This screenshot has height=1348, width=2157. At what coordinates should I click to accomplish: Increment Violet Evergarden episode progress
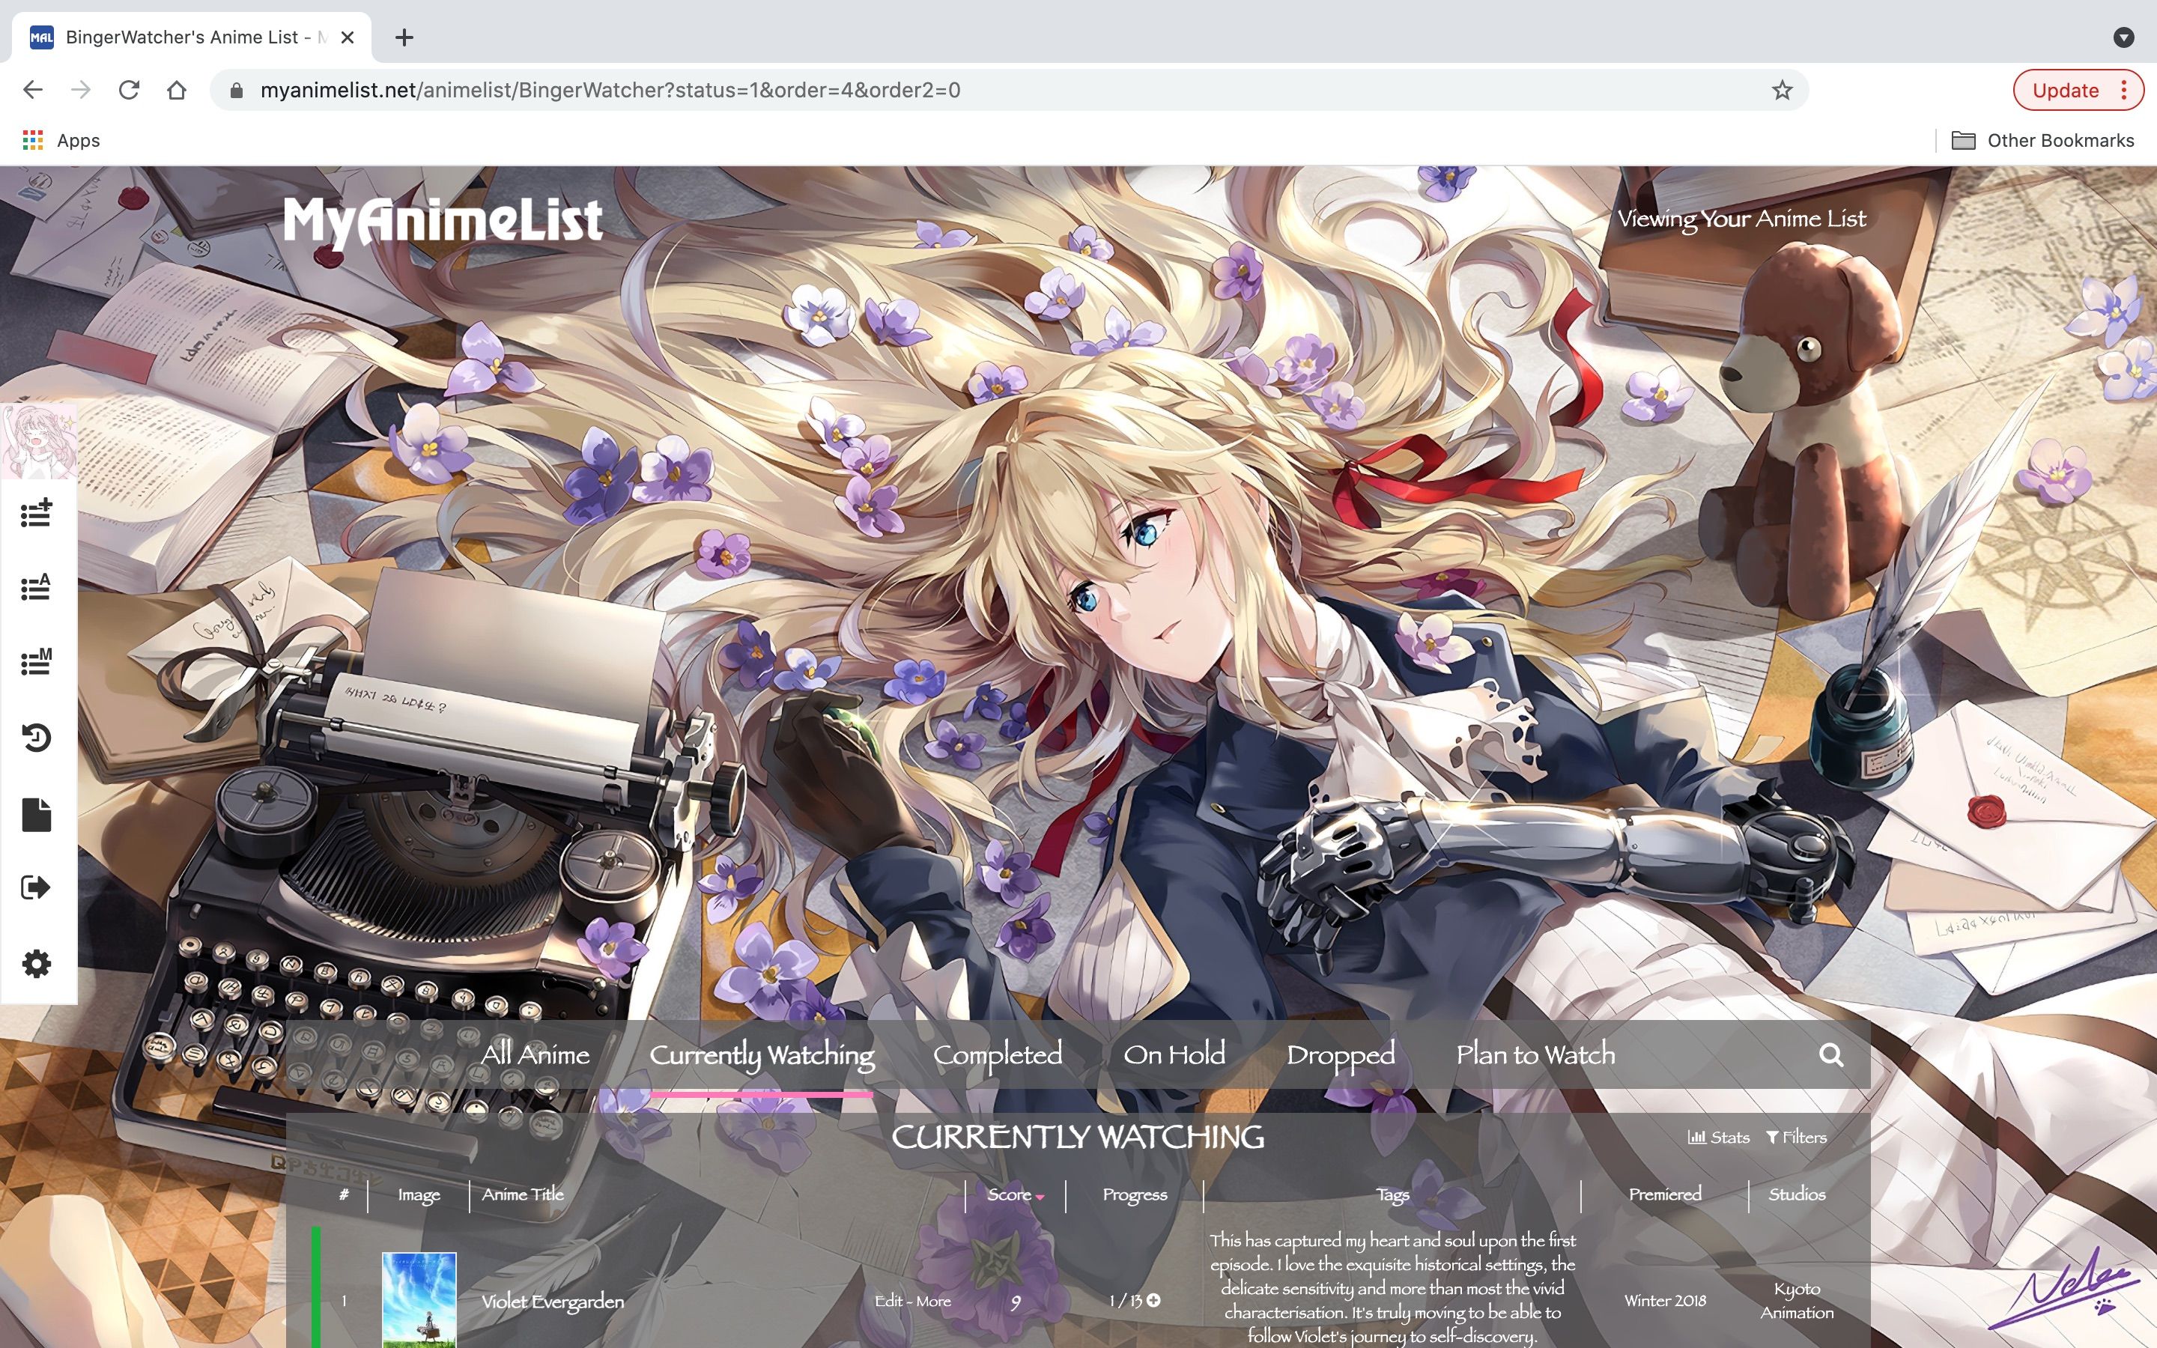1153,1301
